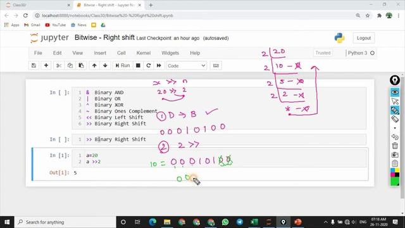Image resolution: width=405 pixels, height=228 pixels.
Task: Click the code cell containing a=20
Action: pyautogui.click(x=219, y=158)
